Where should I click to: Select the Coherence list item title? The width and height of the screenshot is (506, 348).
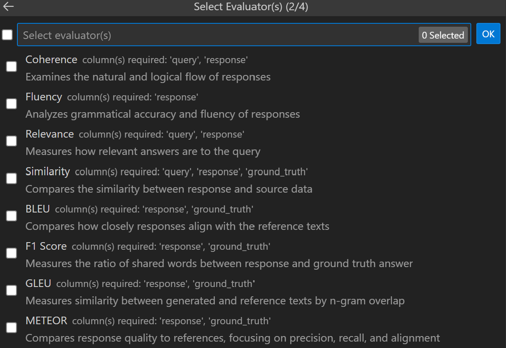pos(51,60)
